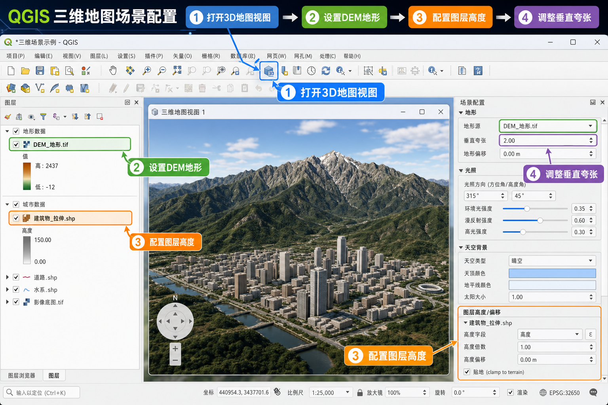Open the 地形源 DEM_地形.tif dropdown
608x405 pixels.
(x=548, y=126)
